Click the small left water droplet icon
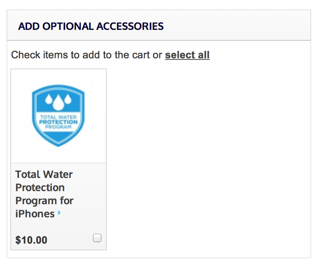Screen dimensions: 320x267 pyautogui.click(x=49, y=99)
